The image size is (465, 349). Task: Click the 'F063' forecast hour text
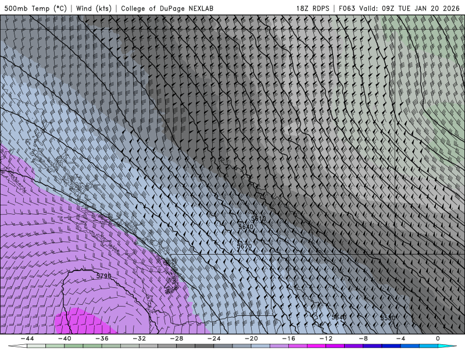346,8
